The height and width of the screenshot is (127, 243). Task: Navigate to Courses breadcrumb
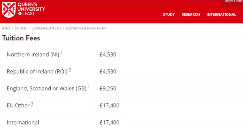(x=21, y=28)
